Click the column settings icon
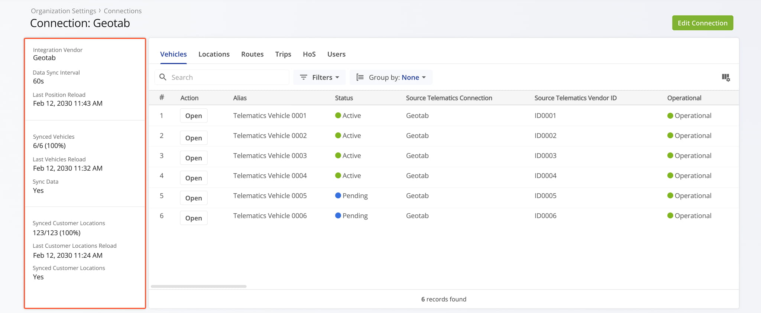 [x=726, y=78]
